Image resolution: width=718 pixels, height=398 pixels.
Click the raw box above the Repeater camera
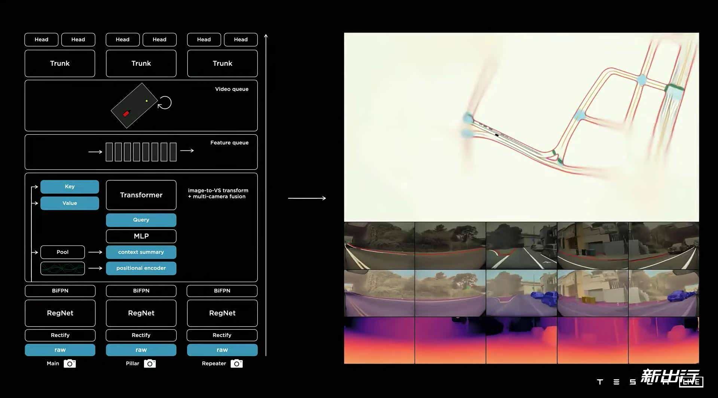pyautogui.click(x=222, y=350)
